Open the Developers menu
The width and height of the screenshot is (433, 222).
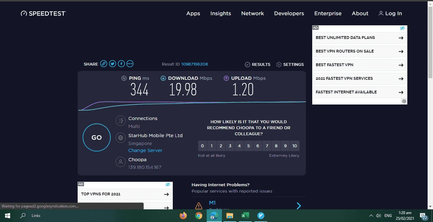(289, 13)
